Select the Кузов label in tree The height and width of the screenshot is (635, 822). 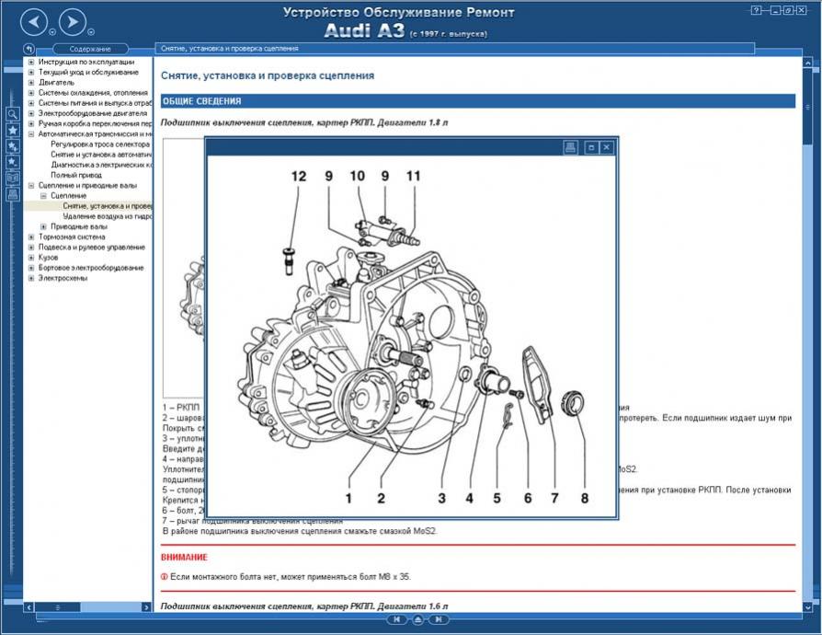click(x=48, y=258)
